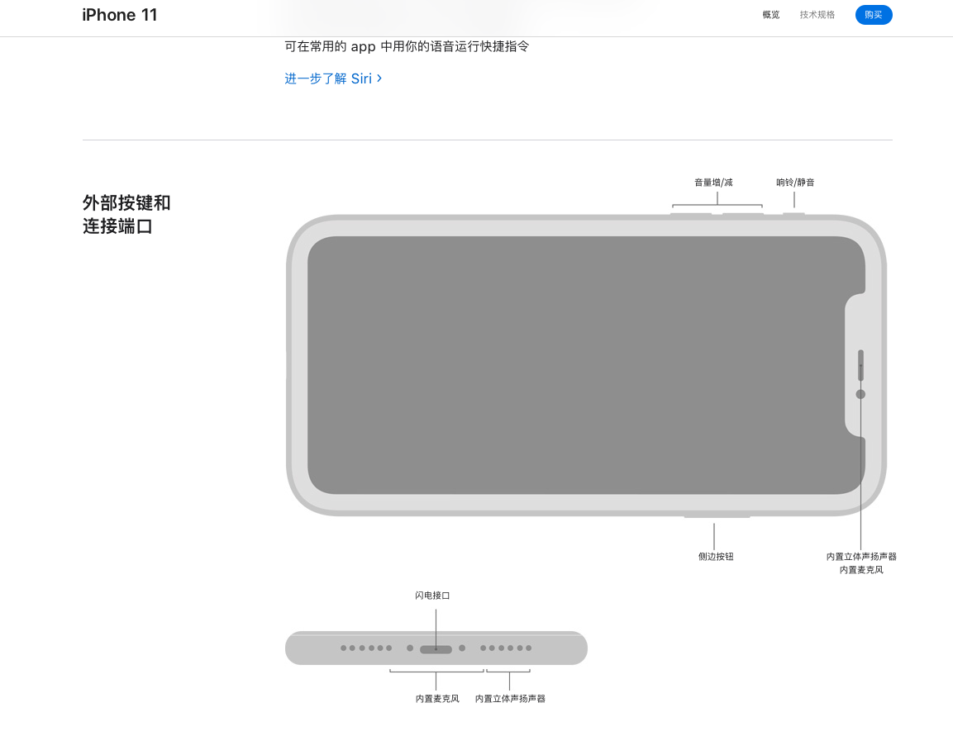
Task: Click the 内置立体声扬声器 label below the bottom edge view
Action: pyautogui.click(x=510, y=698)
